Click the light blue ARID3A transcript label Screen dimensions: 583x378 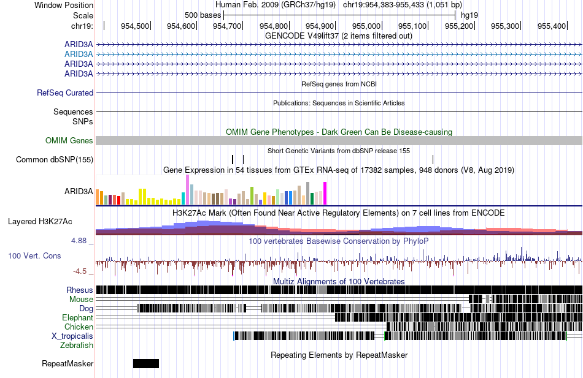[x=79, y=54]
